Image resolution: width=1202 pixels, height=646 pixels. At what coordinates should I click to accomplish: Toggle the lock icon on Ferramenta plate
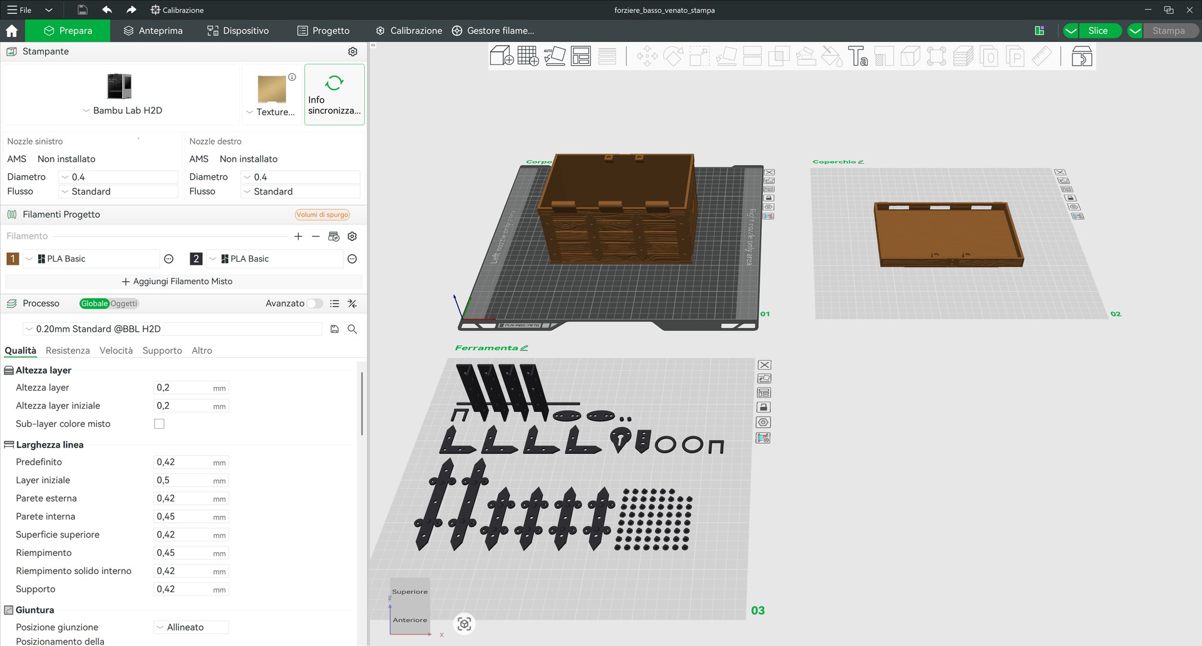click(764, 408)
